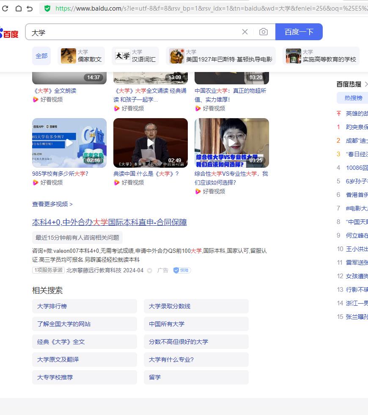Click 好看视频 icon under 典读中国 video
The width and height of the screenshot is (368, 415).
[x=117, y=183]
